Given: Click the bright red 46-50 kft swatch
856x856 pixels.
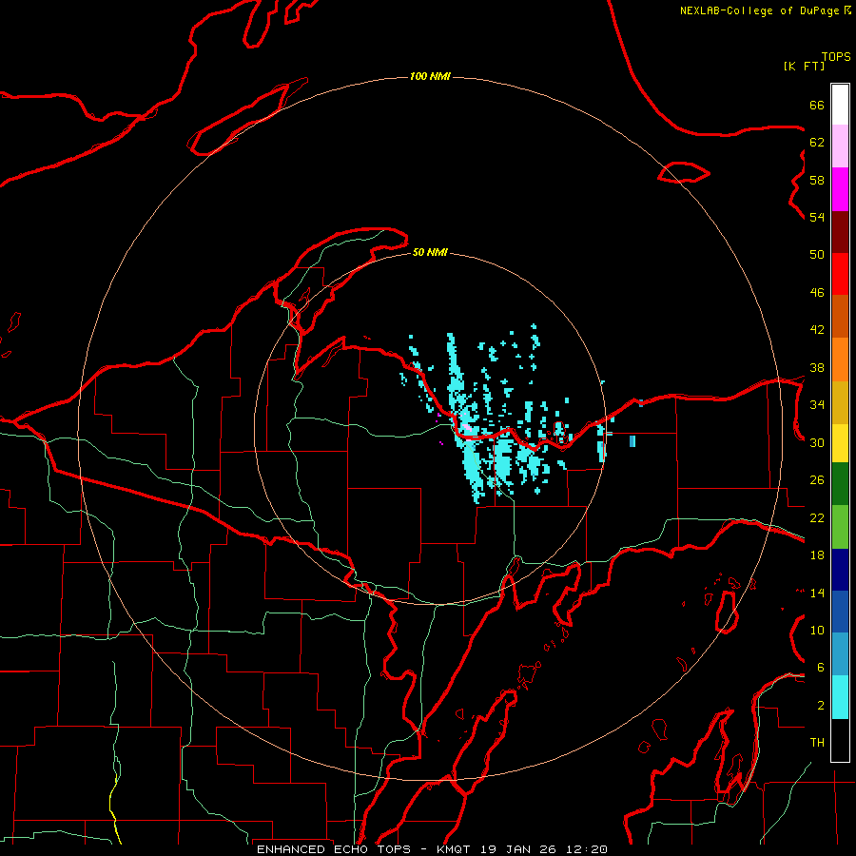Looking at the screenshot, I should coord(840,274).
